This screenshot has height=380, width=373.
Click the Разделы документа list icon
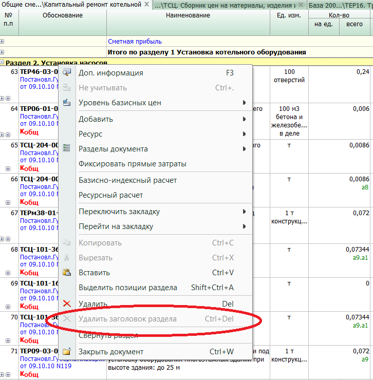click(x=66, y=149)
